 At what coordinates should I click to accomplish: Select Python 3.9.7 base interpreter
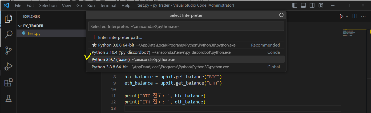tap(186, 59)
